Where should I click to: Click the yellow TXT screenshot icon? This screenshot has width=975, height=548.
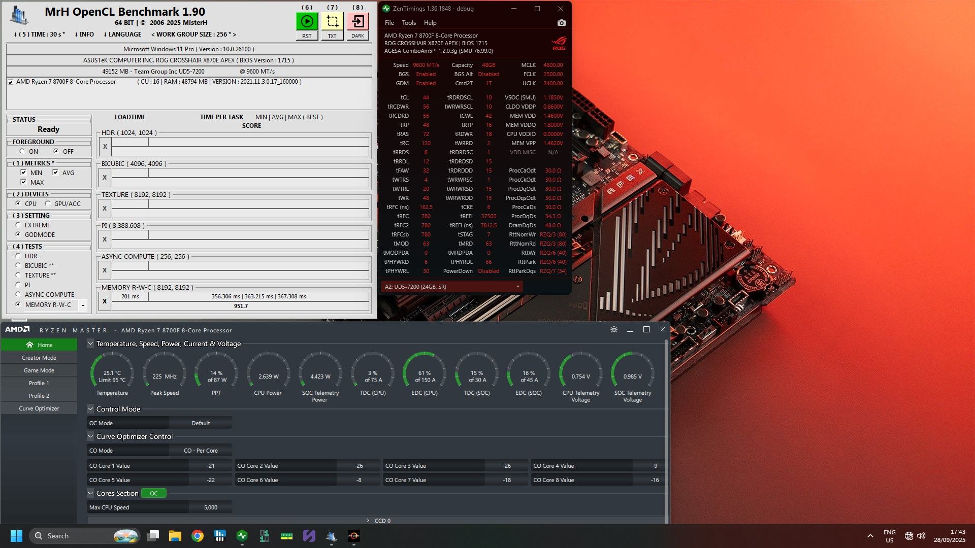point(332,22)
